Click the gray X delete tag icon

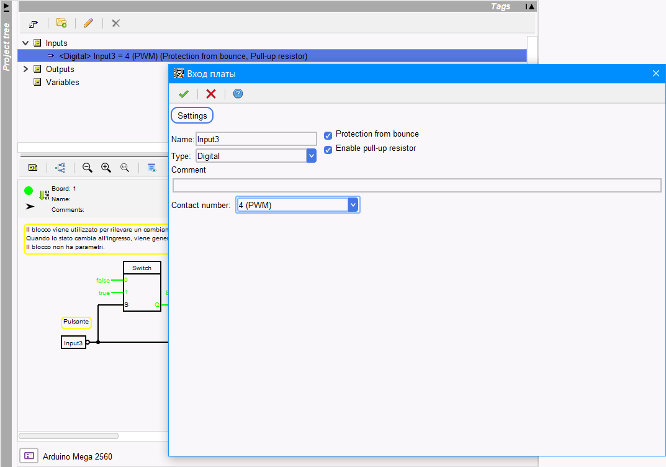(115, 23)
